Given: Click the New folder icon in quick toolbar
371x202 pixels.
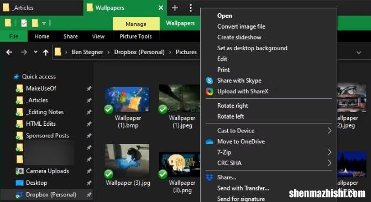Looking at the screenshot, I should 35,23.
